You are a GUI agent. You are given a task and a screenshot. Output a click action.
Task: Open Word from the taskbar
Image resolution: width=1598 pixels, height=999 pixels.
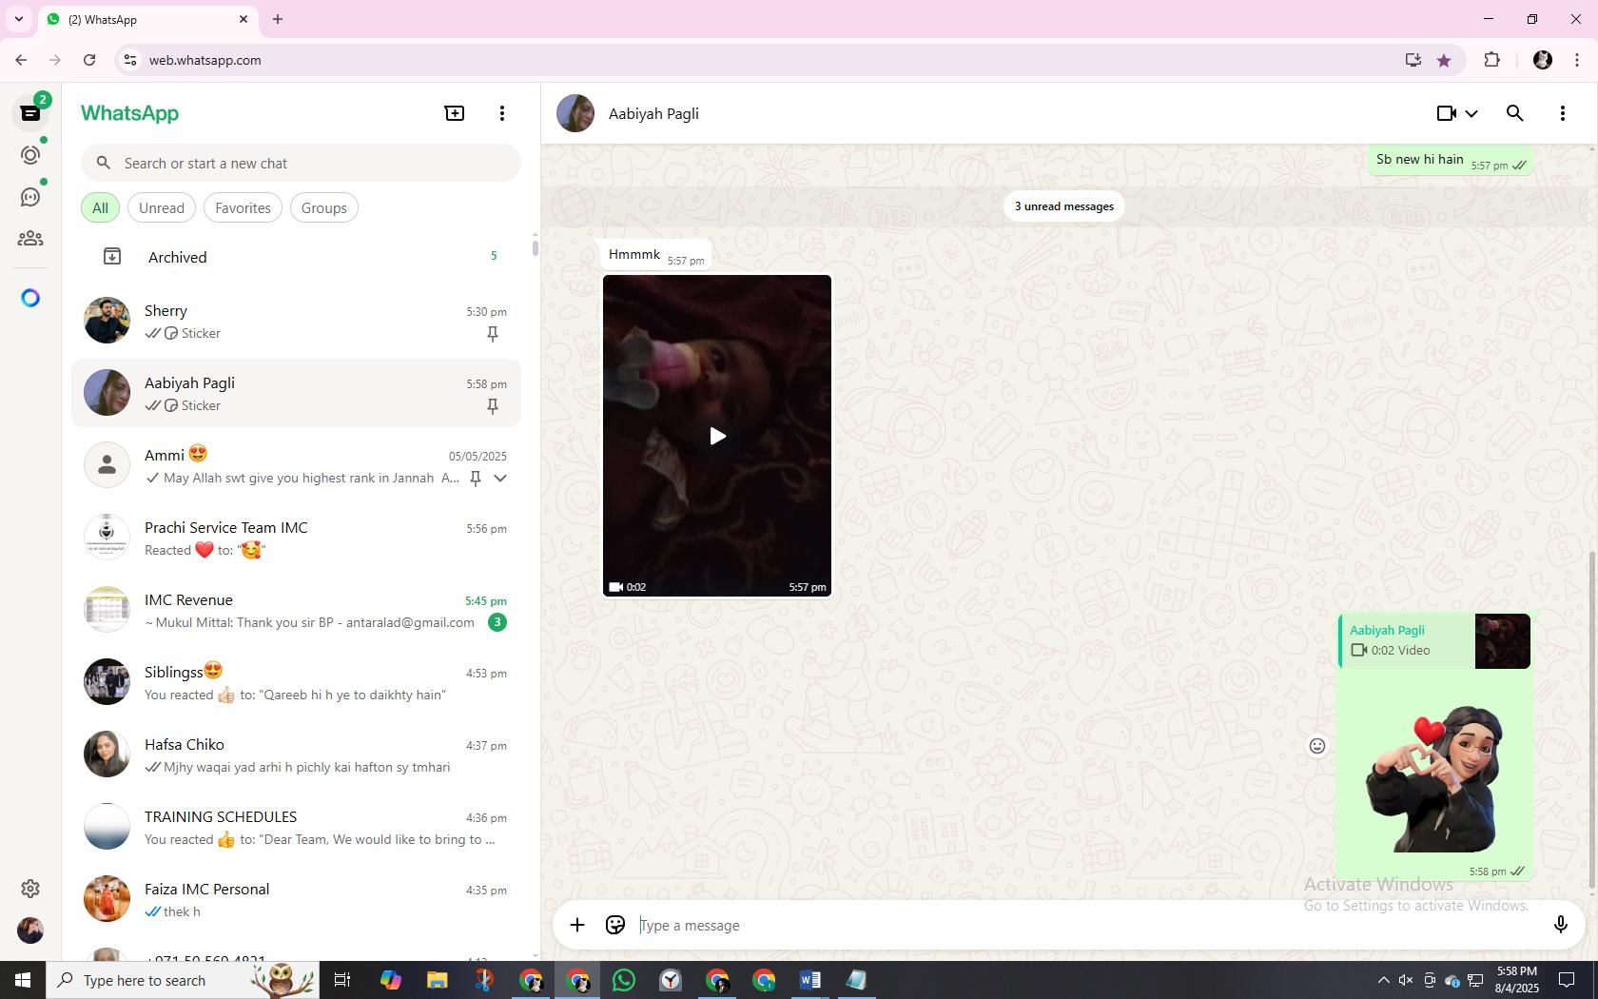click(x=810, y=980)
